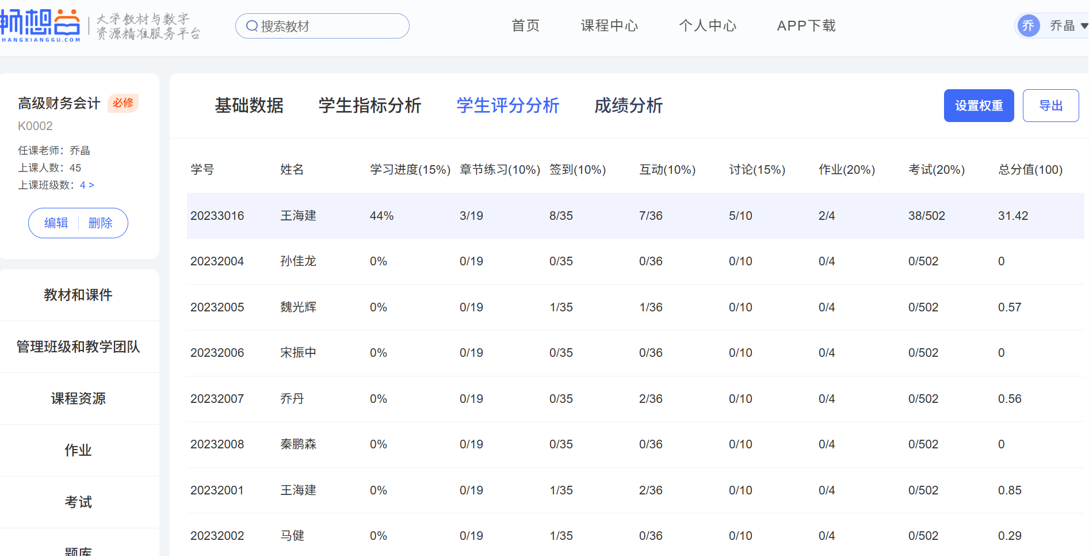Click 删除 to delete the course
Viewport: 1089px width, 556px height.
pyautogui.click(x=101, y=223)
